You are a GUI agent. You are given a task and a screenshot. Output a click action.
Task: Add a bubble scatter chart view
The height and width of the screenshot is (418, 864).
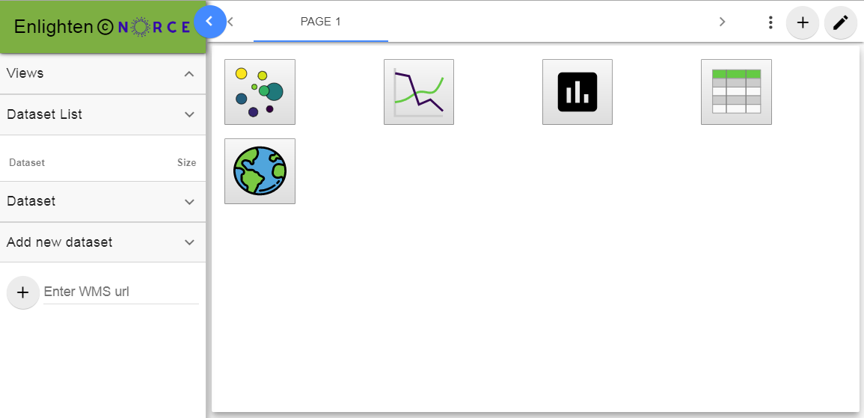pos(260,92)
